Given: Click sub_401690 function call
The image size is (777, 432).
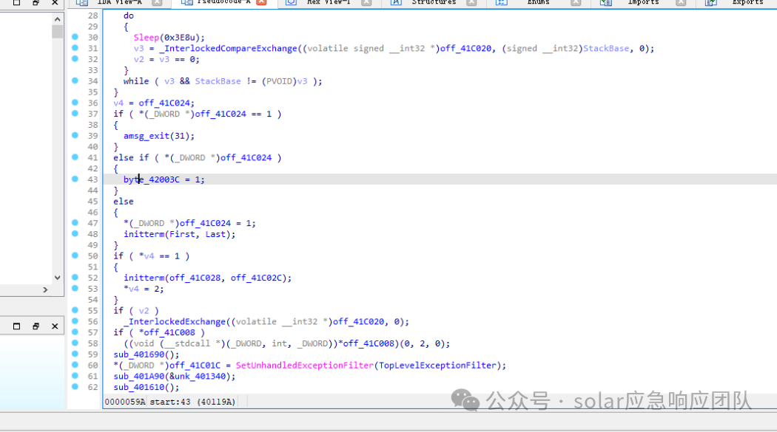Looking at the screenshot, I should 139,355.
